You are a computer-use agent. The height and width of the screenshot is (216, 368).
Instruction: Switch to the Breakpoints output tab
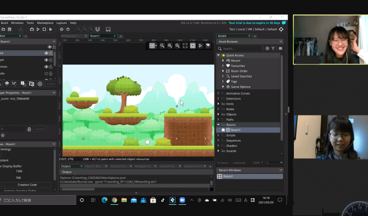143,166
